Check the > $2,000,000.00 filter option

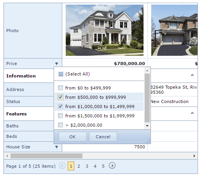point(60,125)
